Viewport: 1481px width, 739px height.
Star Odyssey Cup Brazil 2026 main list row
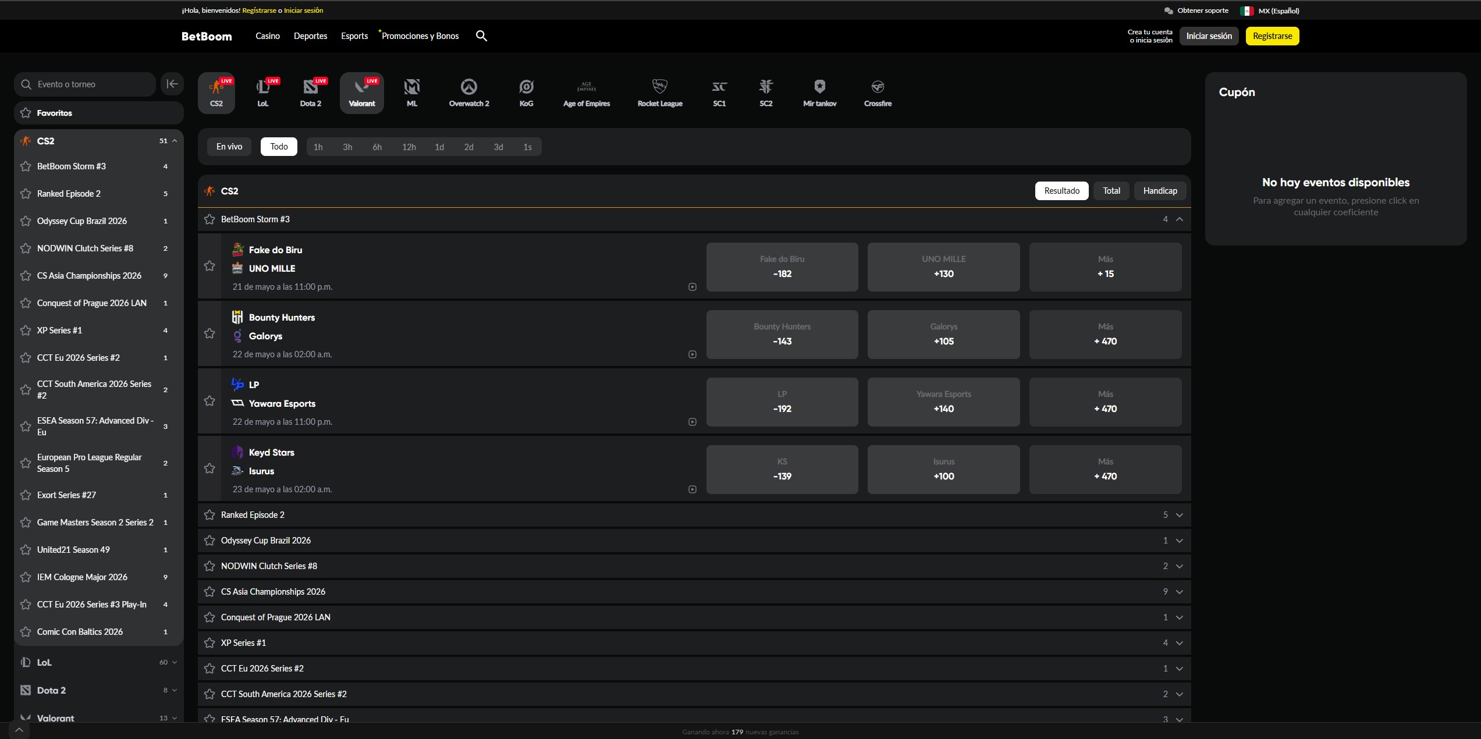click(x=209, y=541)
